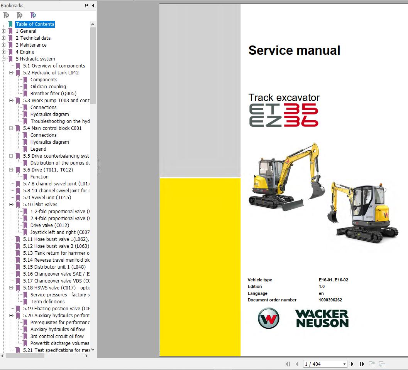Click bookmarks horizontal scrollbar right arrow

point(86,356)
